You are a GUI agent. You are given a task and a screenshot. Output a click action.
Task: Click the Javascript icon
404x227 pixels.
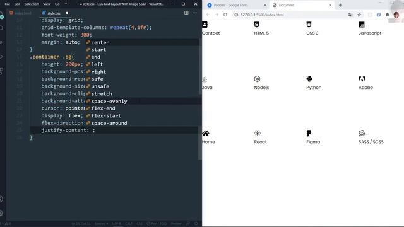(x=362, y=25)
